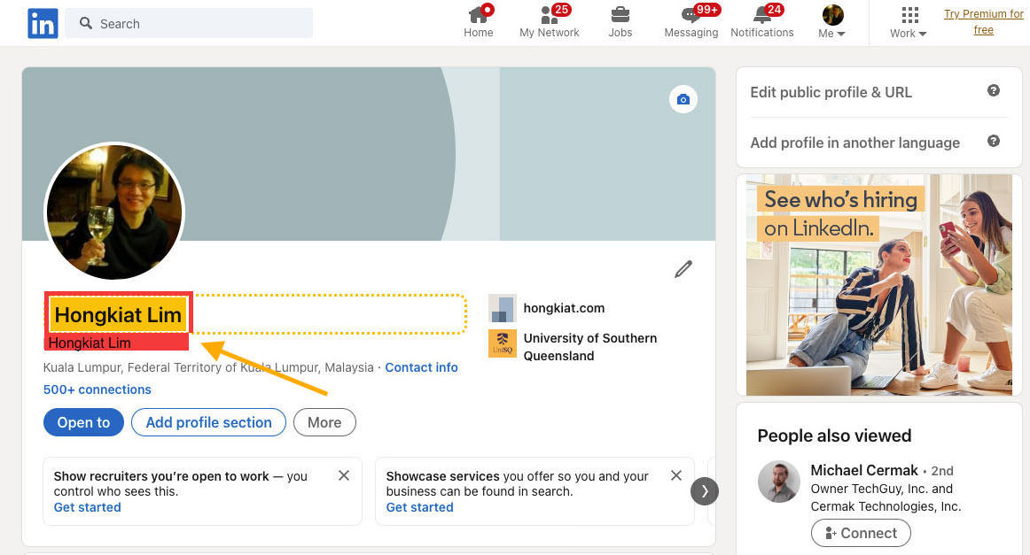The width and height of the screenshot is (1030, 555).
Task: Click the Add profile section button
Action: (209, 422)
